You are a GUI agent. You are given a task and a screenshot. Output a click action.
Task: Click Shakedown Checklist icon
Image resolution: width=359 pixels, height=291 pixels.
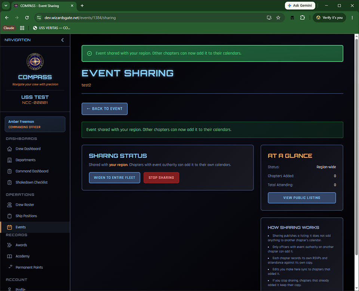9,182
